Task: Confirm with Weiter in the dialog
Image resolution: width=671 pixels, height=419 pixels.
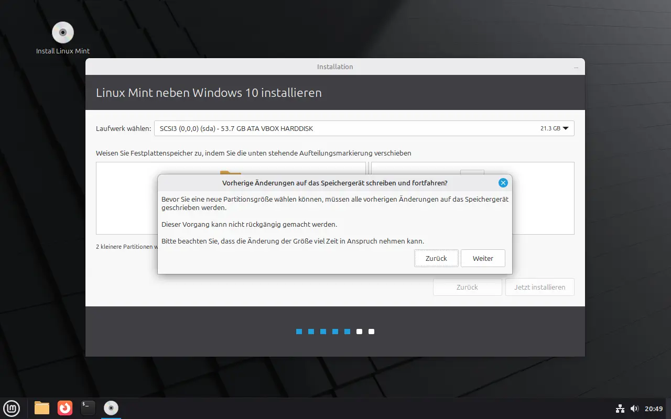Action: click(x=482, y=258)
